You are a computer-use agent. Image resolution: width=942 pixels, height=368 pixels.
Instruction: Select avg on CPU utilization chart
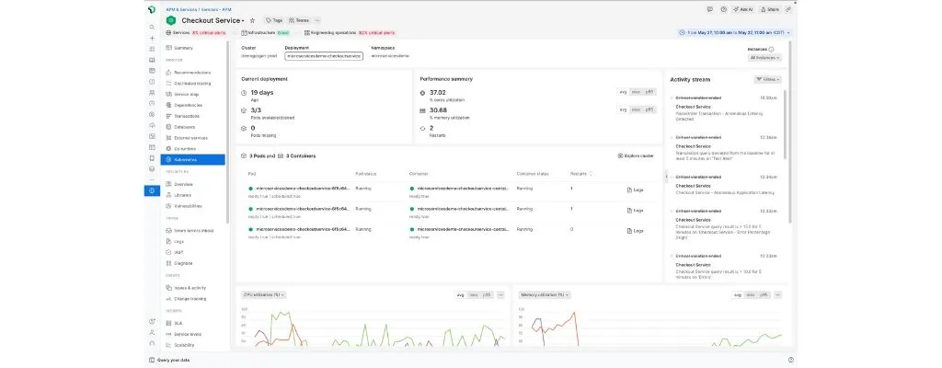click(x=460, y=294)
